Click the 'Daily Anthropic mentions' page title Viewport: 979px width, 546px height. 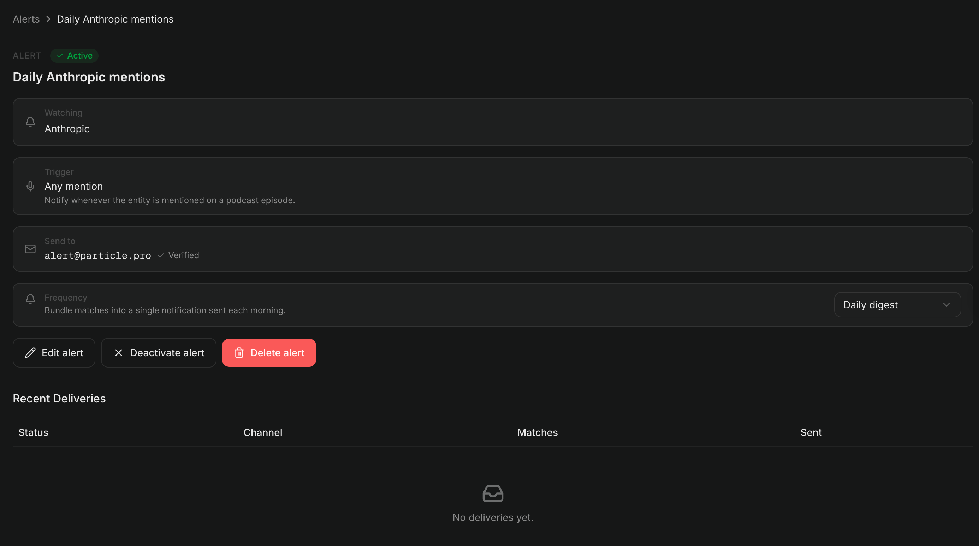point(89,77)
